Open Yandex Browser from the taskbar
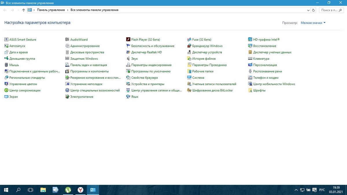 click(x=80, y=190)
